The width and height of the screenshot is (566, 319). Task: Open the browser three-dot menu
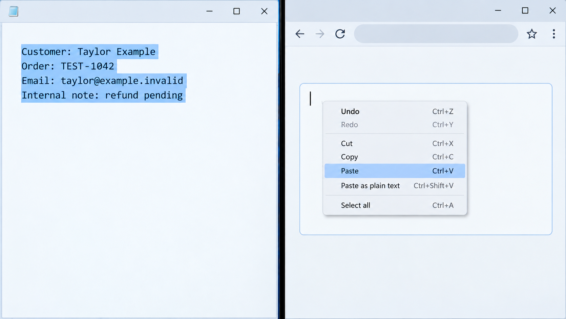coord(554,34)
